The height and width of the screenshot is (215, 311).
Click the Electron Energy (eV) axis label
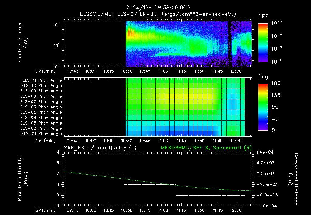22,43
